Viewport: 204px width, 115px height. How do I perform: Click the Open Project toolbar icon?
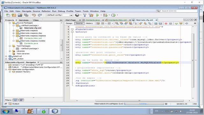pos(20,15)
